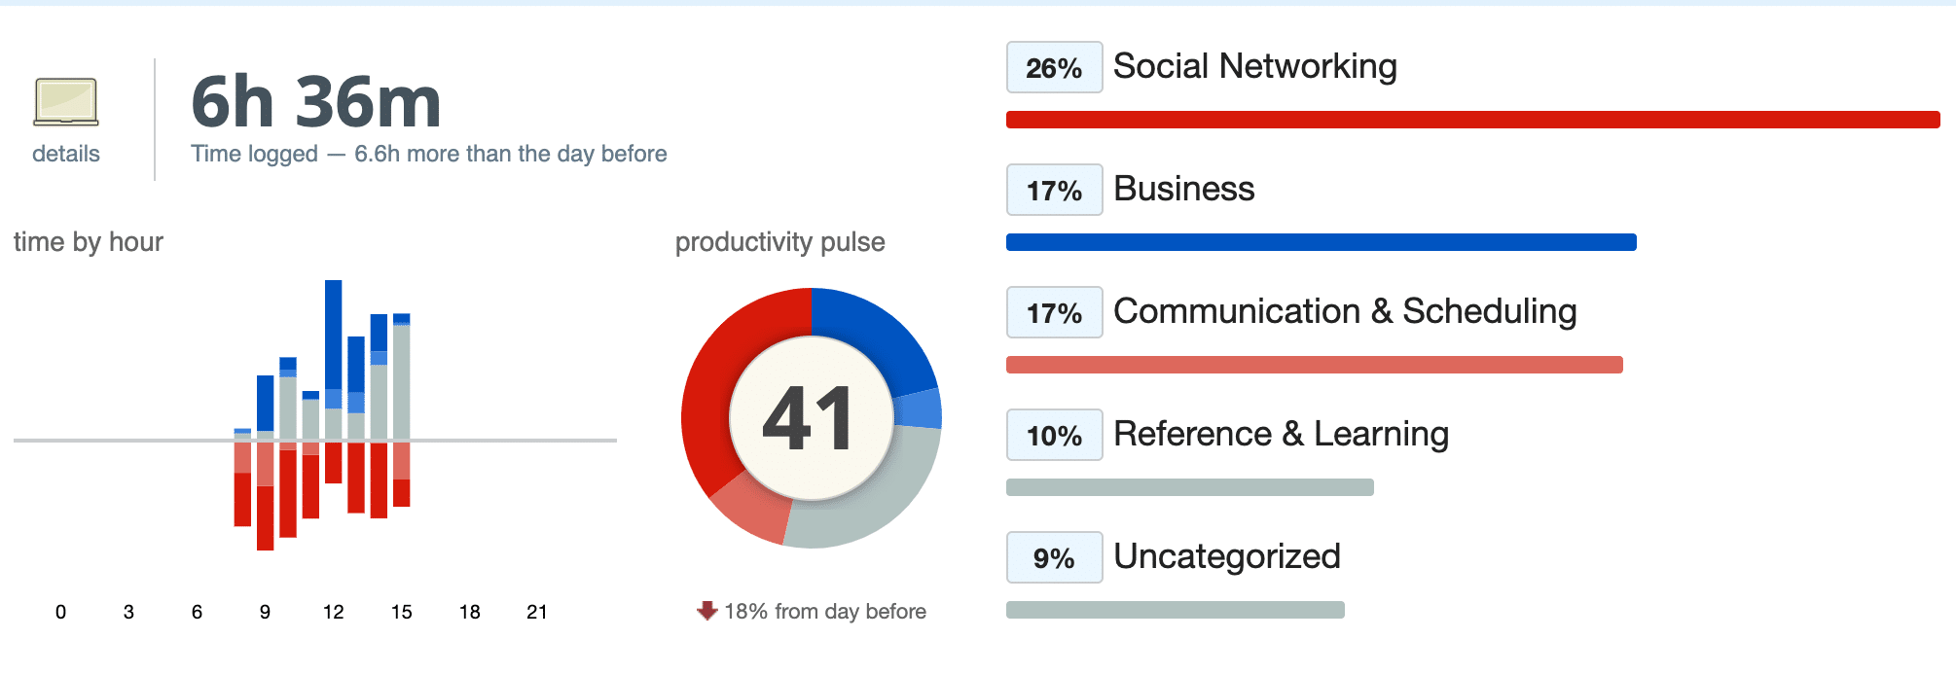Click the blue Business progress bar
The image size is (1956, 675).
(x=1321, y=242)
